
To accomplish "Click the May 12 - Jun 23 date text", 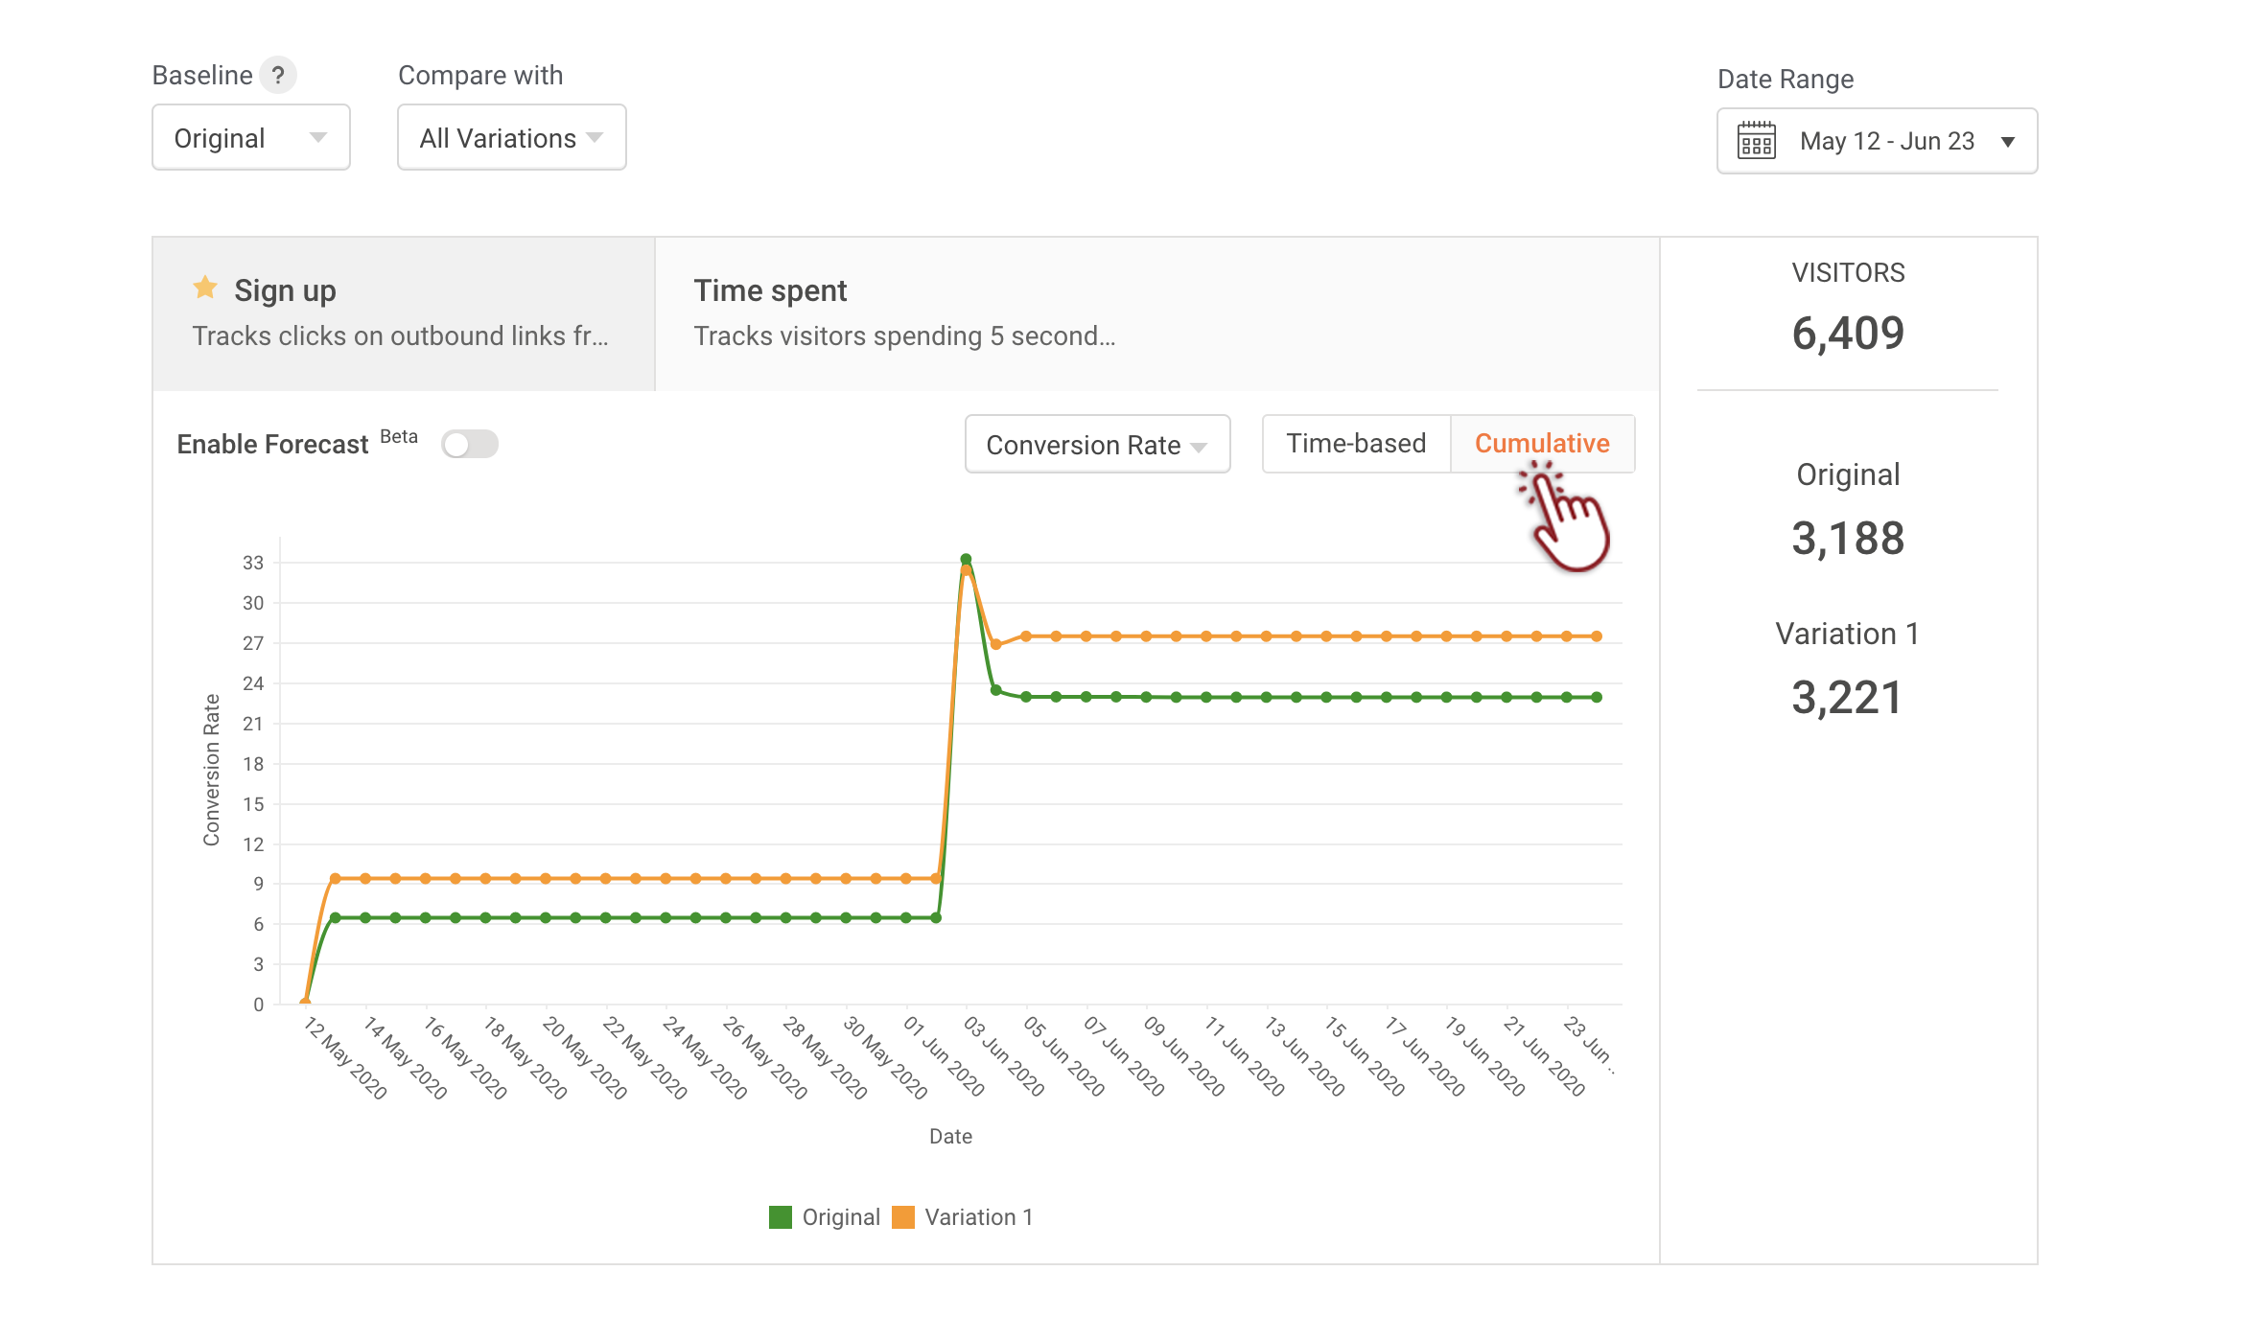I will pyautogui.click(x=1886, y=142).
